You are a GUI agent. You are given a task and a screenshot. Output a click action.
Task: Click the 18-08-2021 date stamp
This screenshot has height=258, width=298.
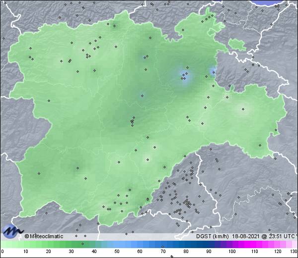coord(246,236)
